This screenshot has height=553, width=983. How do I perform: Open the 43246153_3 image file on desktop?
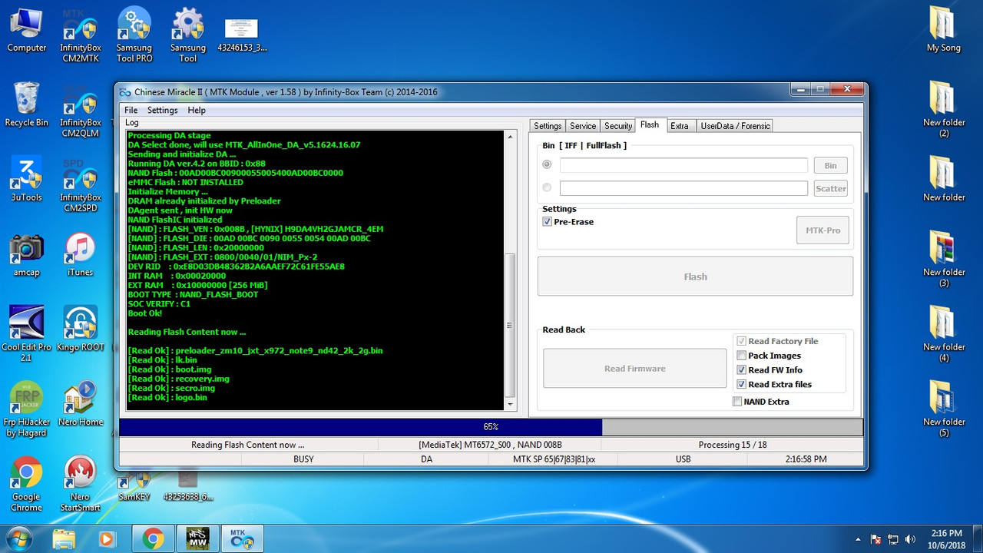[x=242, y=35]
